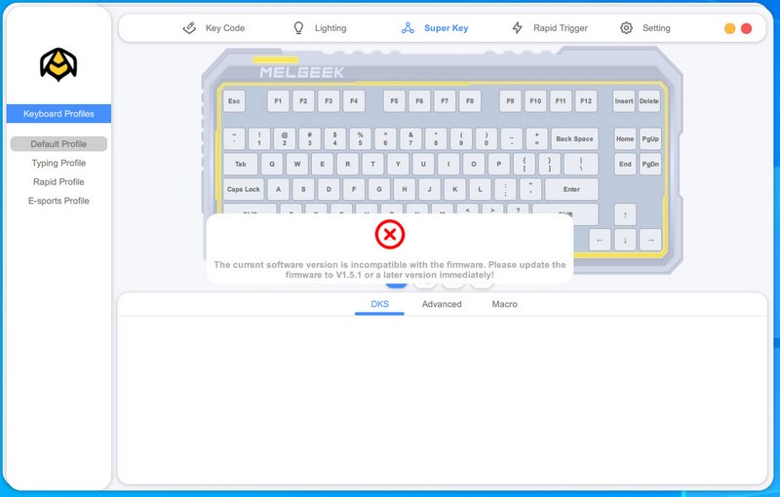Click the End key on keyboard
Screen dimensions: 780x497
pyautogui.click(x=625, y=164)
